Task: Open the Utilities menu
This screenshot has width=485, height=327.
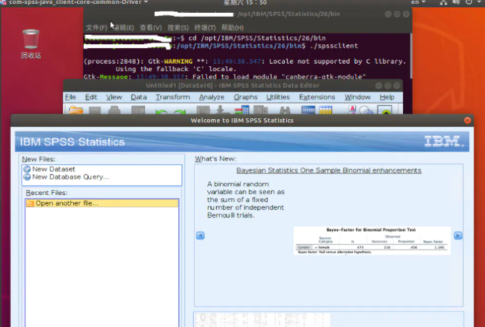Action: click(x=278, y=97)
